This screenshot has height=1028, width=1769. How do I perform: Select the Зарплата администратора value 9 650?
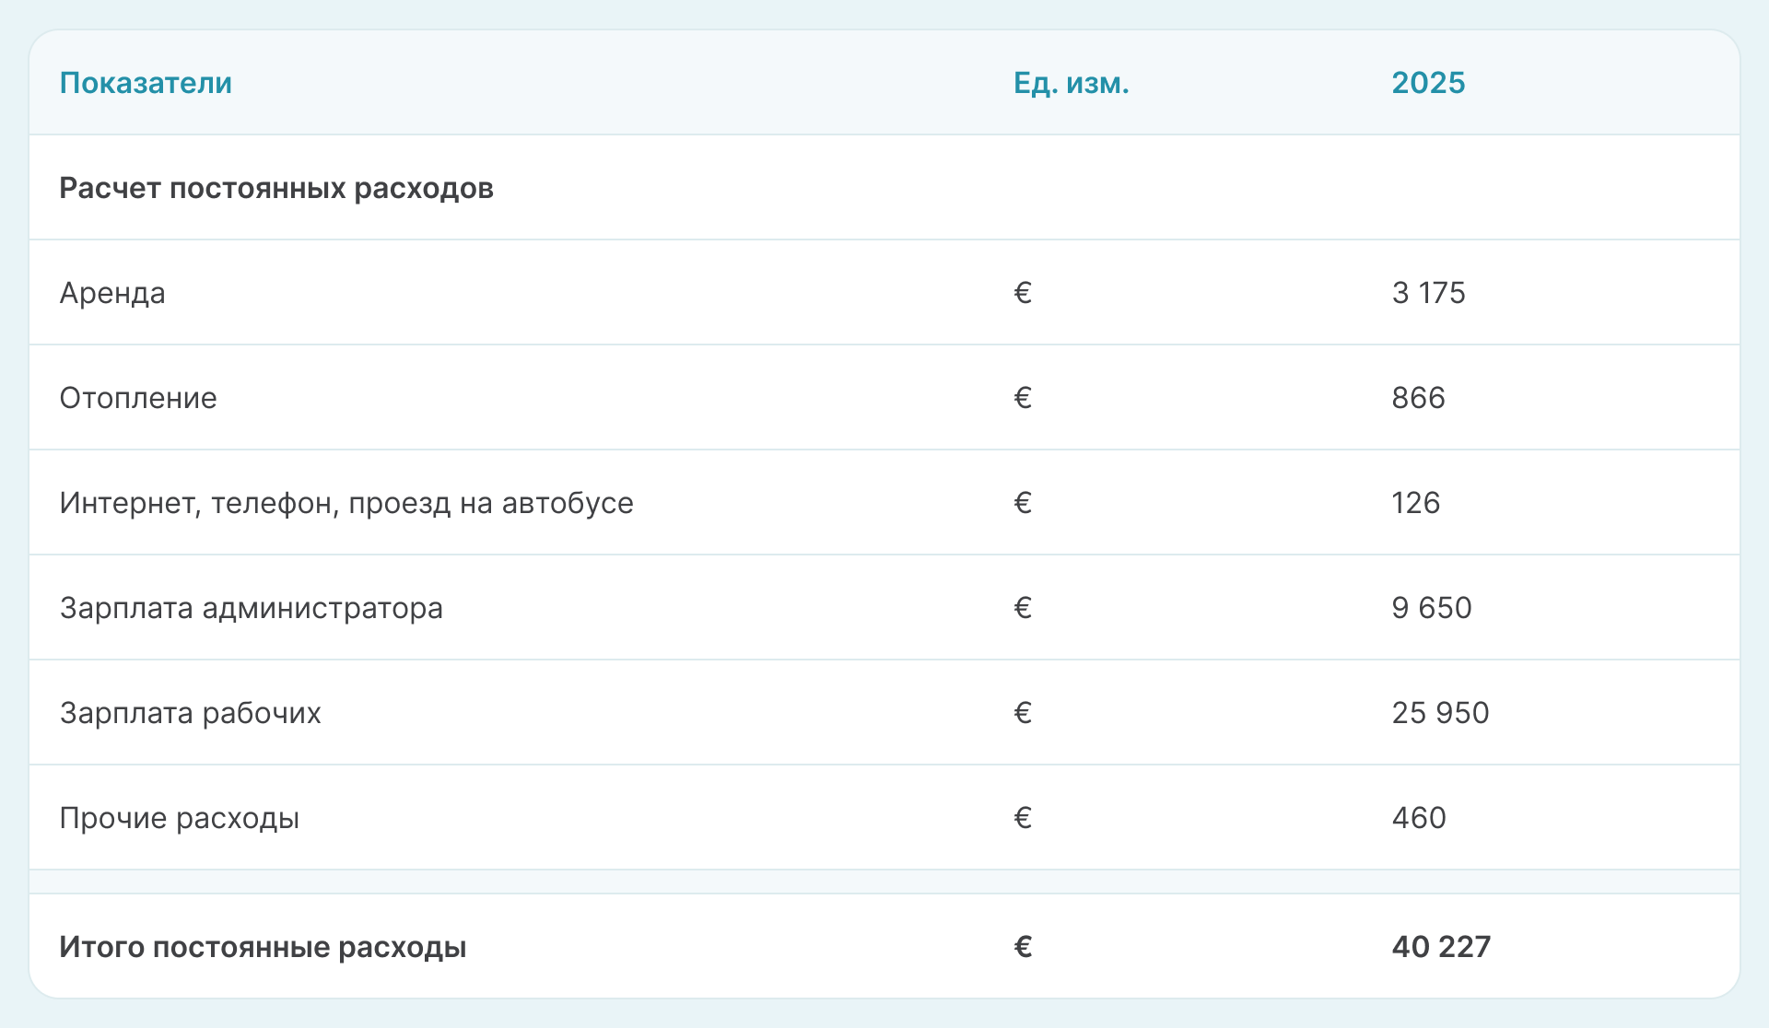[1432, 608]
